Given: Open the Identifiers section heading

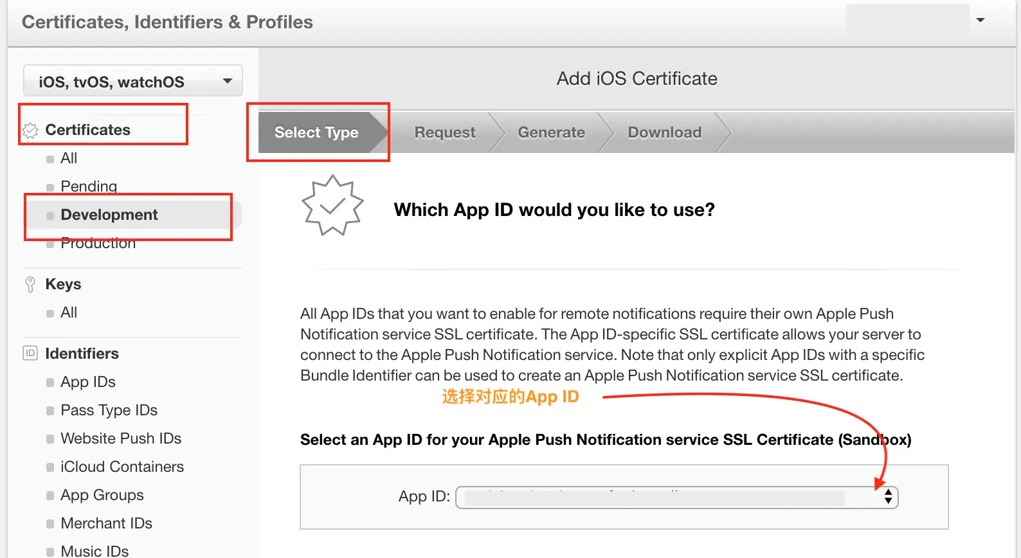Looking at the screenshot, I should point(82,354).
